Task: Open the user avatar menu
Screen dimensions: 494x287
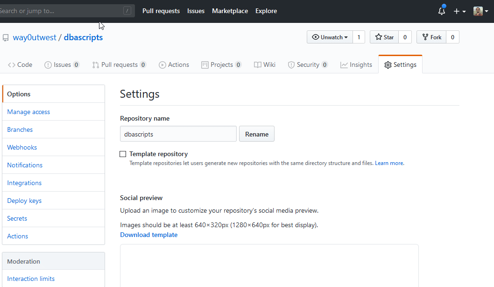Action: pyautogui.click(x=480, y=11)
